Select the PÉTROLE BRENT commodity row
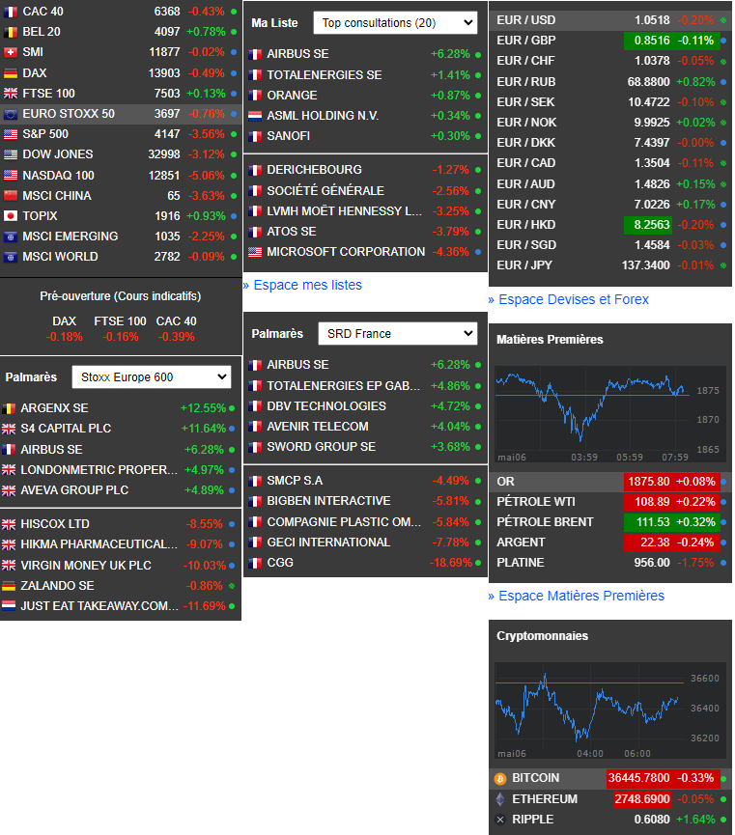This screenshot has width=735, height=835. [x=610, y=522]
